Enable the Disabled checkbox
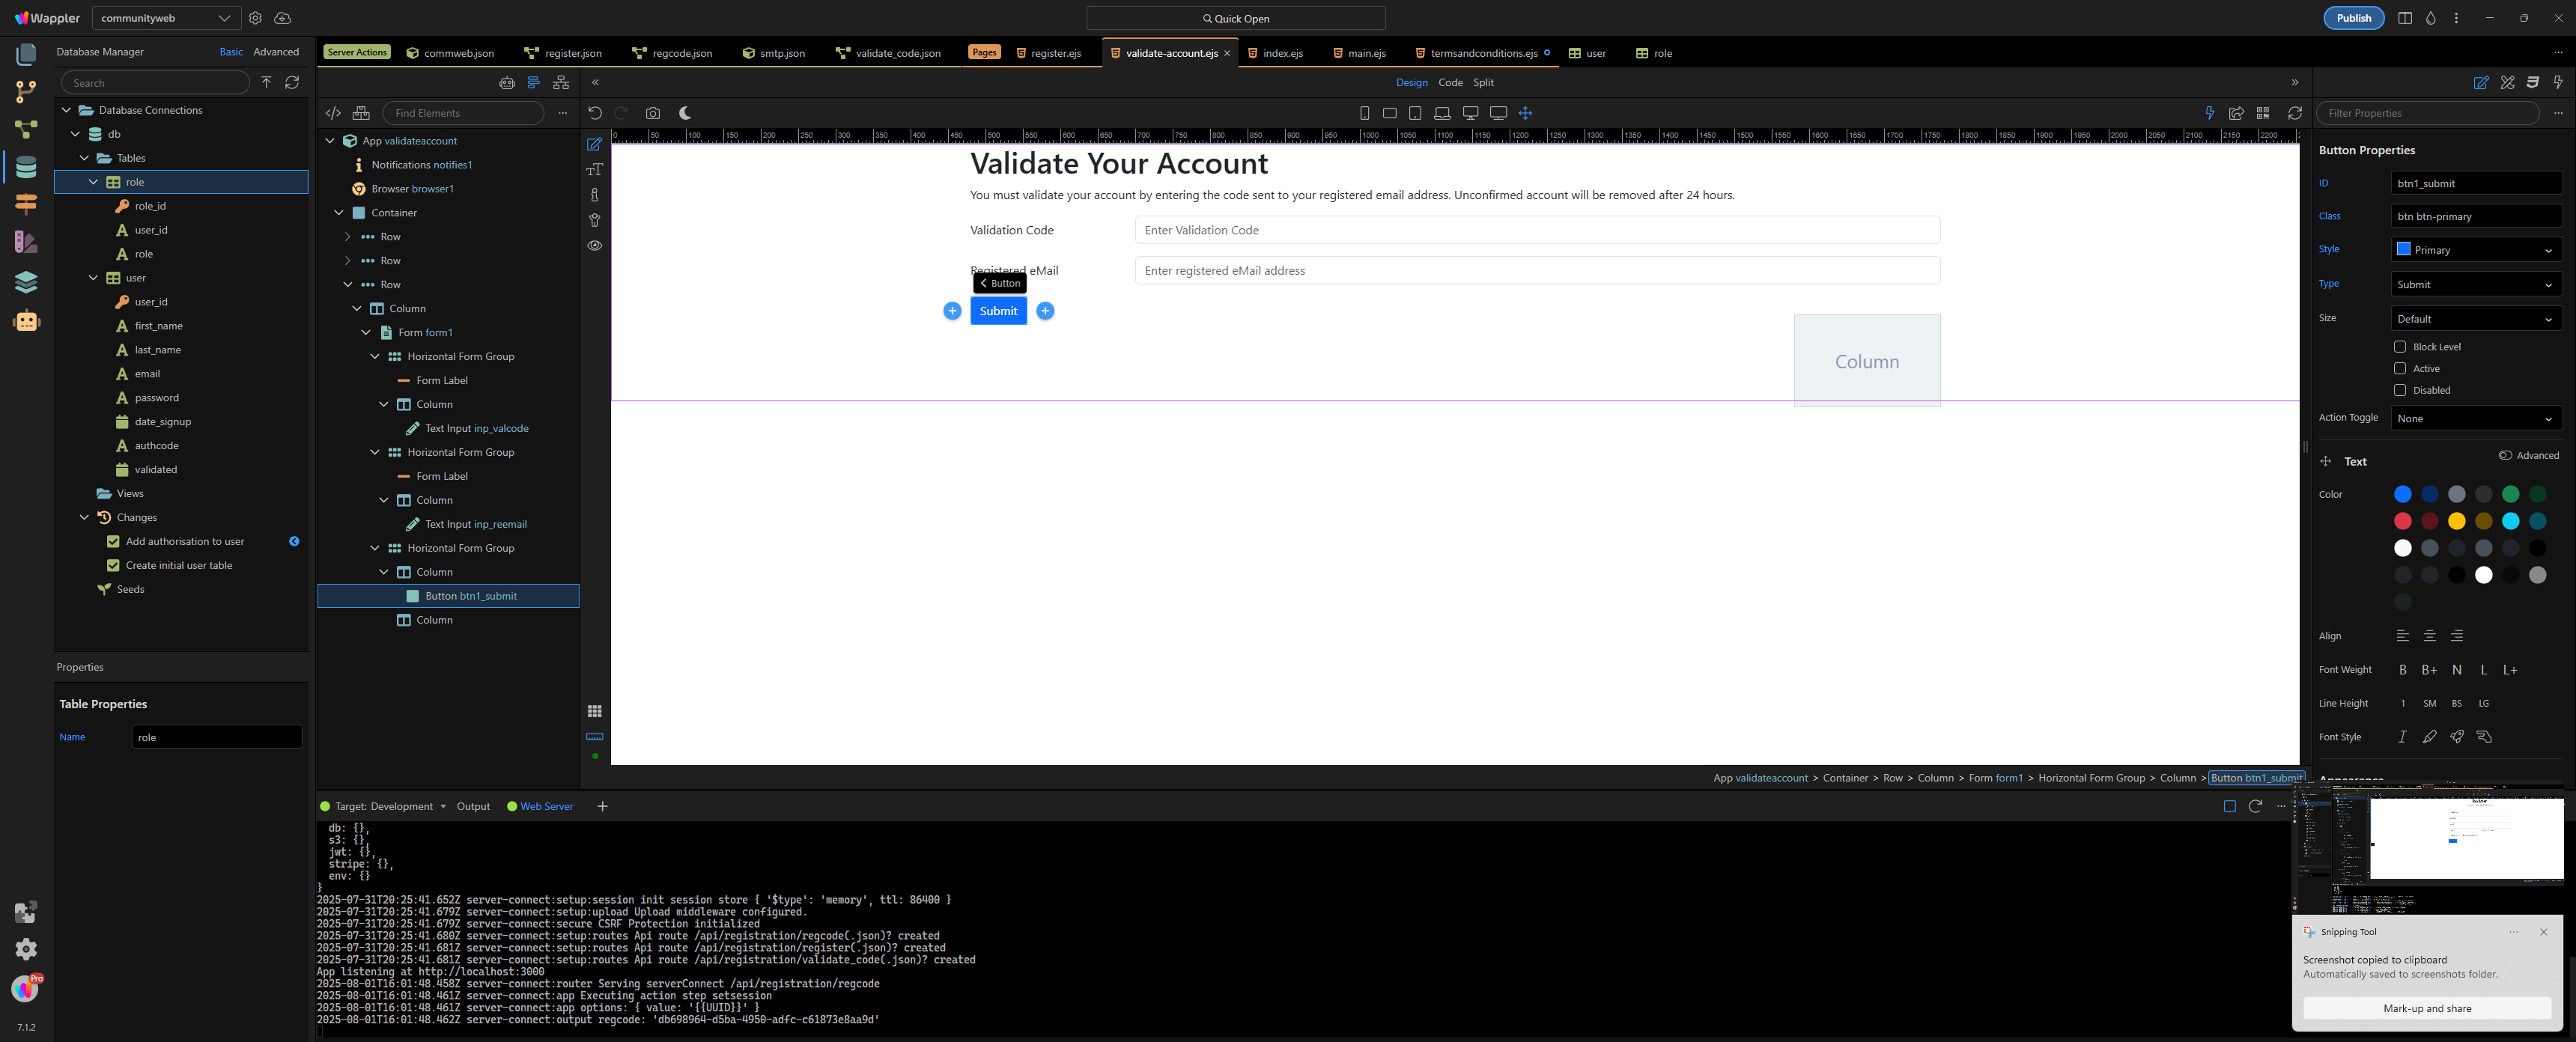Viewport: 2576px width, 1042px height. tap(2400, 390)
